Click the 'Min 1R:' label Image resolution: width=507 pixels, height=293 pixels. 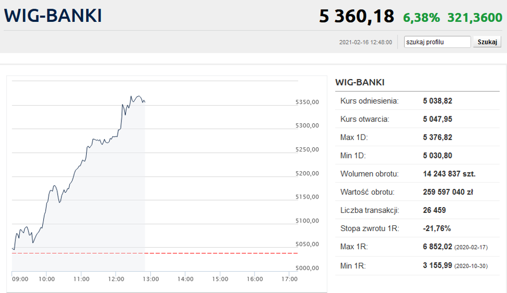(x=353, y=266)
